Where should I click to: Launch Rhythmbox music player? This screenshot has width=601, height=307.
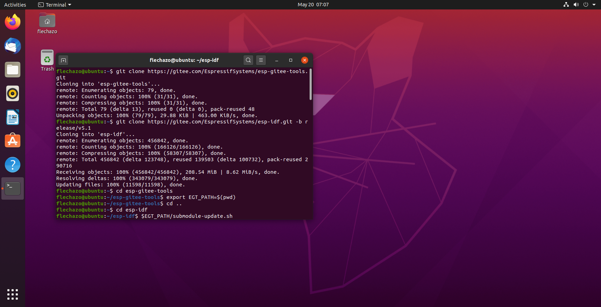pos(13,93)
